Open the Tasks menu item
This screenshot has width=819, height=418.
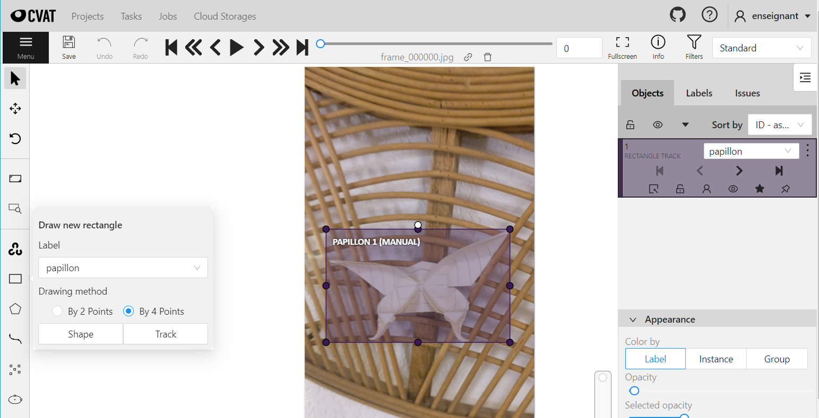pyautogui.click(x=131, y=16)
